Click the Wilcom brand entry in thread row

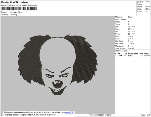pos(147,55)
